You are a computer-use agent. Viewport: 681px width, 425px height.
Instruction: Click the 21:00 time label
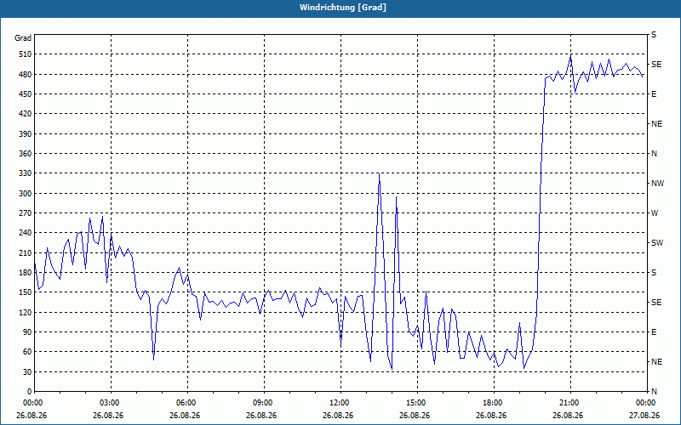coord(568,402)
